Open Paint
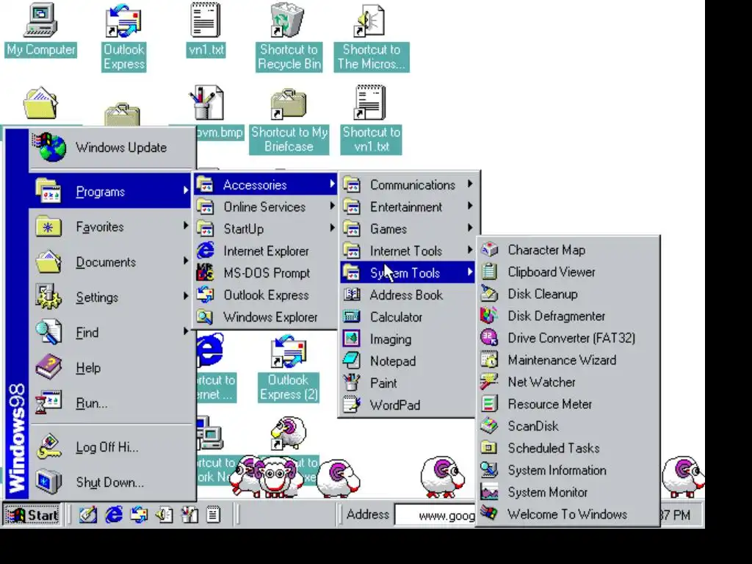 (408, 383)
